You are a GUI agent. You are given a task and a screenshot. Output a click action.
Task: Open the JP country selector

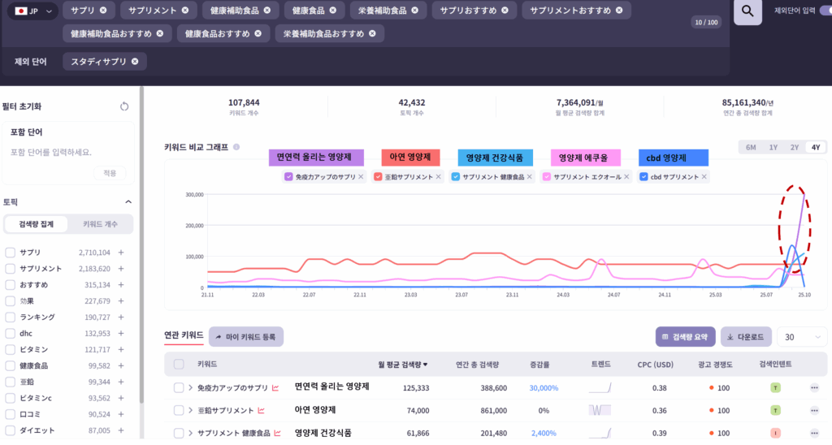32,11
